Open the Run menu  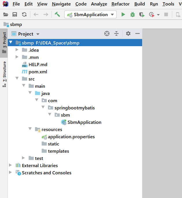[x=154, y=4]
